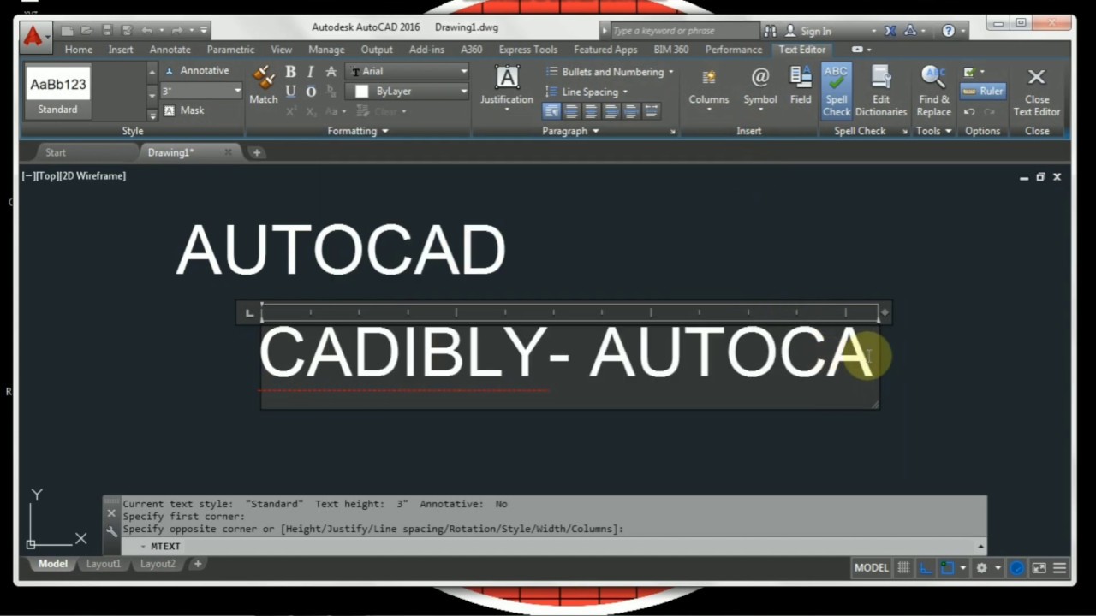Open workspace switching gear icon
This screenshot has width=1096, height=616.
click(982, 567)
